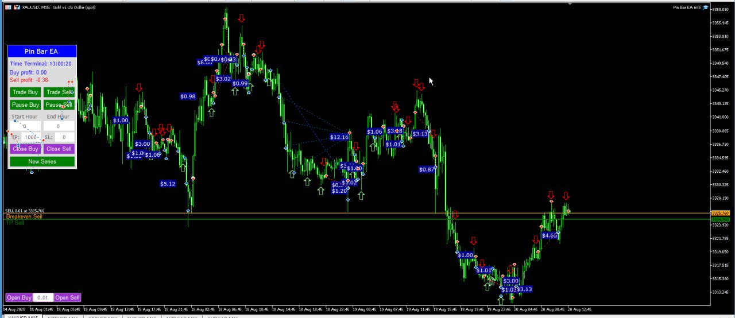The height and width of the screenshot is (318, 735).
Task: Toggle the Trade Buy button
Action: click(x=25, y=92)
